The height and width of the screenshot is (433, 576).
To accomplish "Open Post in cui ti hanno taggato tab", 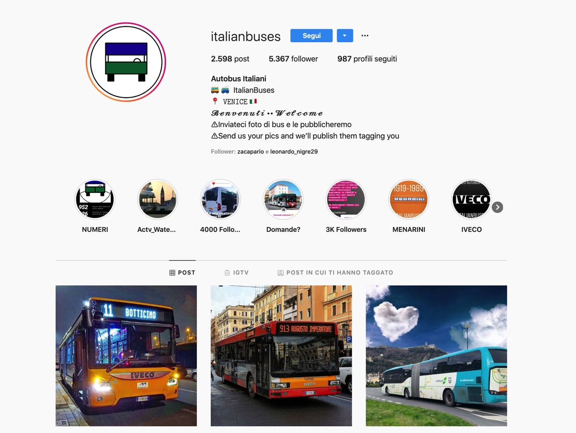I will 335,273.
